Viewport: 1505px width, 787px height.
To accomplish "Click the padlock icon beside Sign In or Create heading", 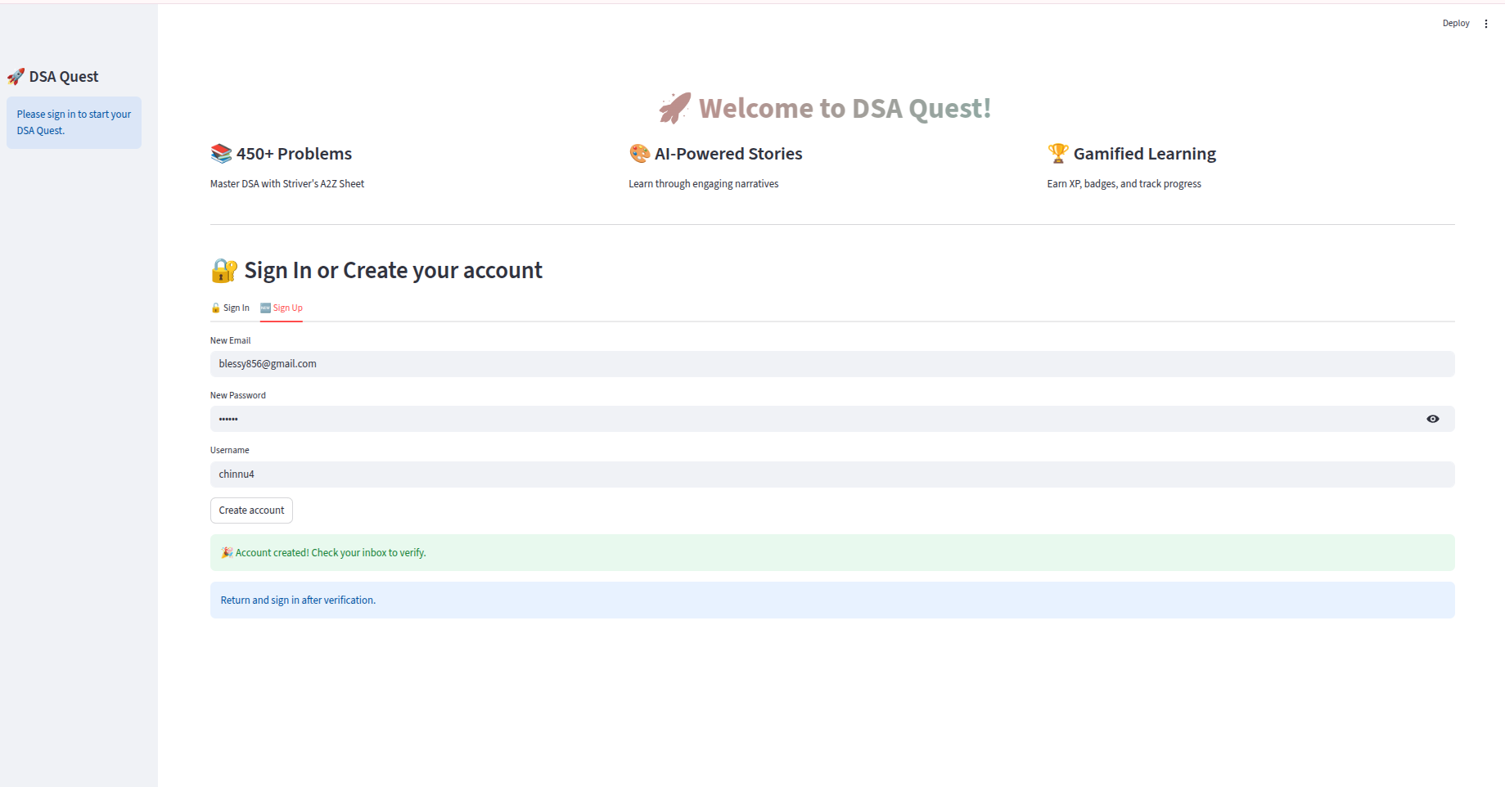I will 223,270.
